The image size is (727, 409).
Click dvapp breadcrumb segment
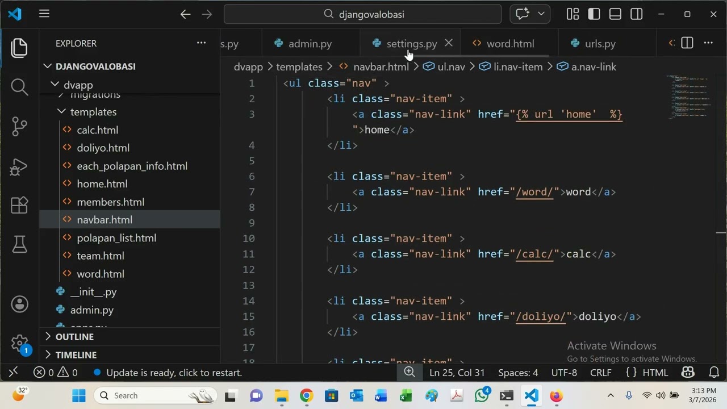(x=248, y=67)
